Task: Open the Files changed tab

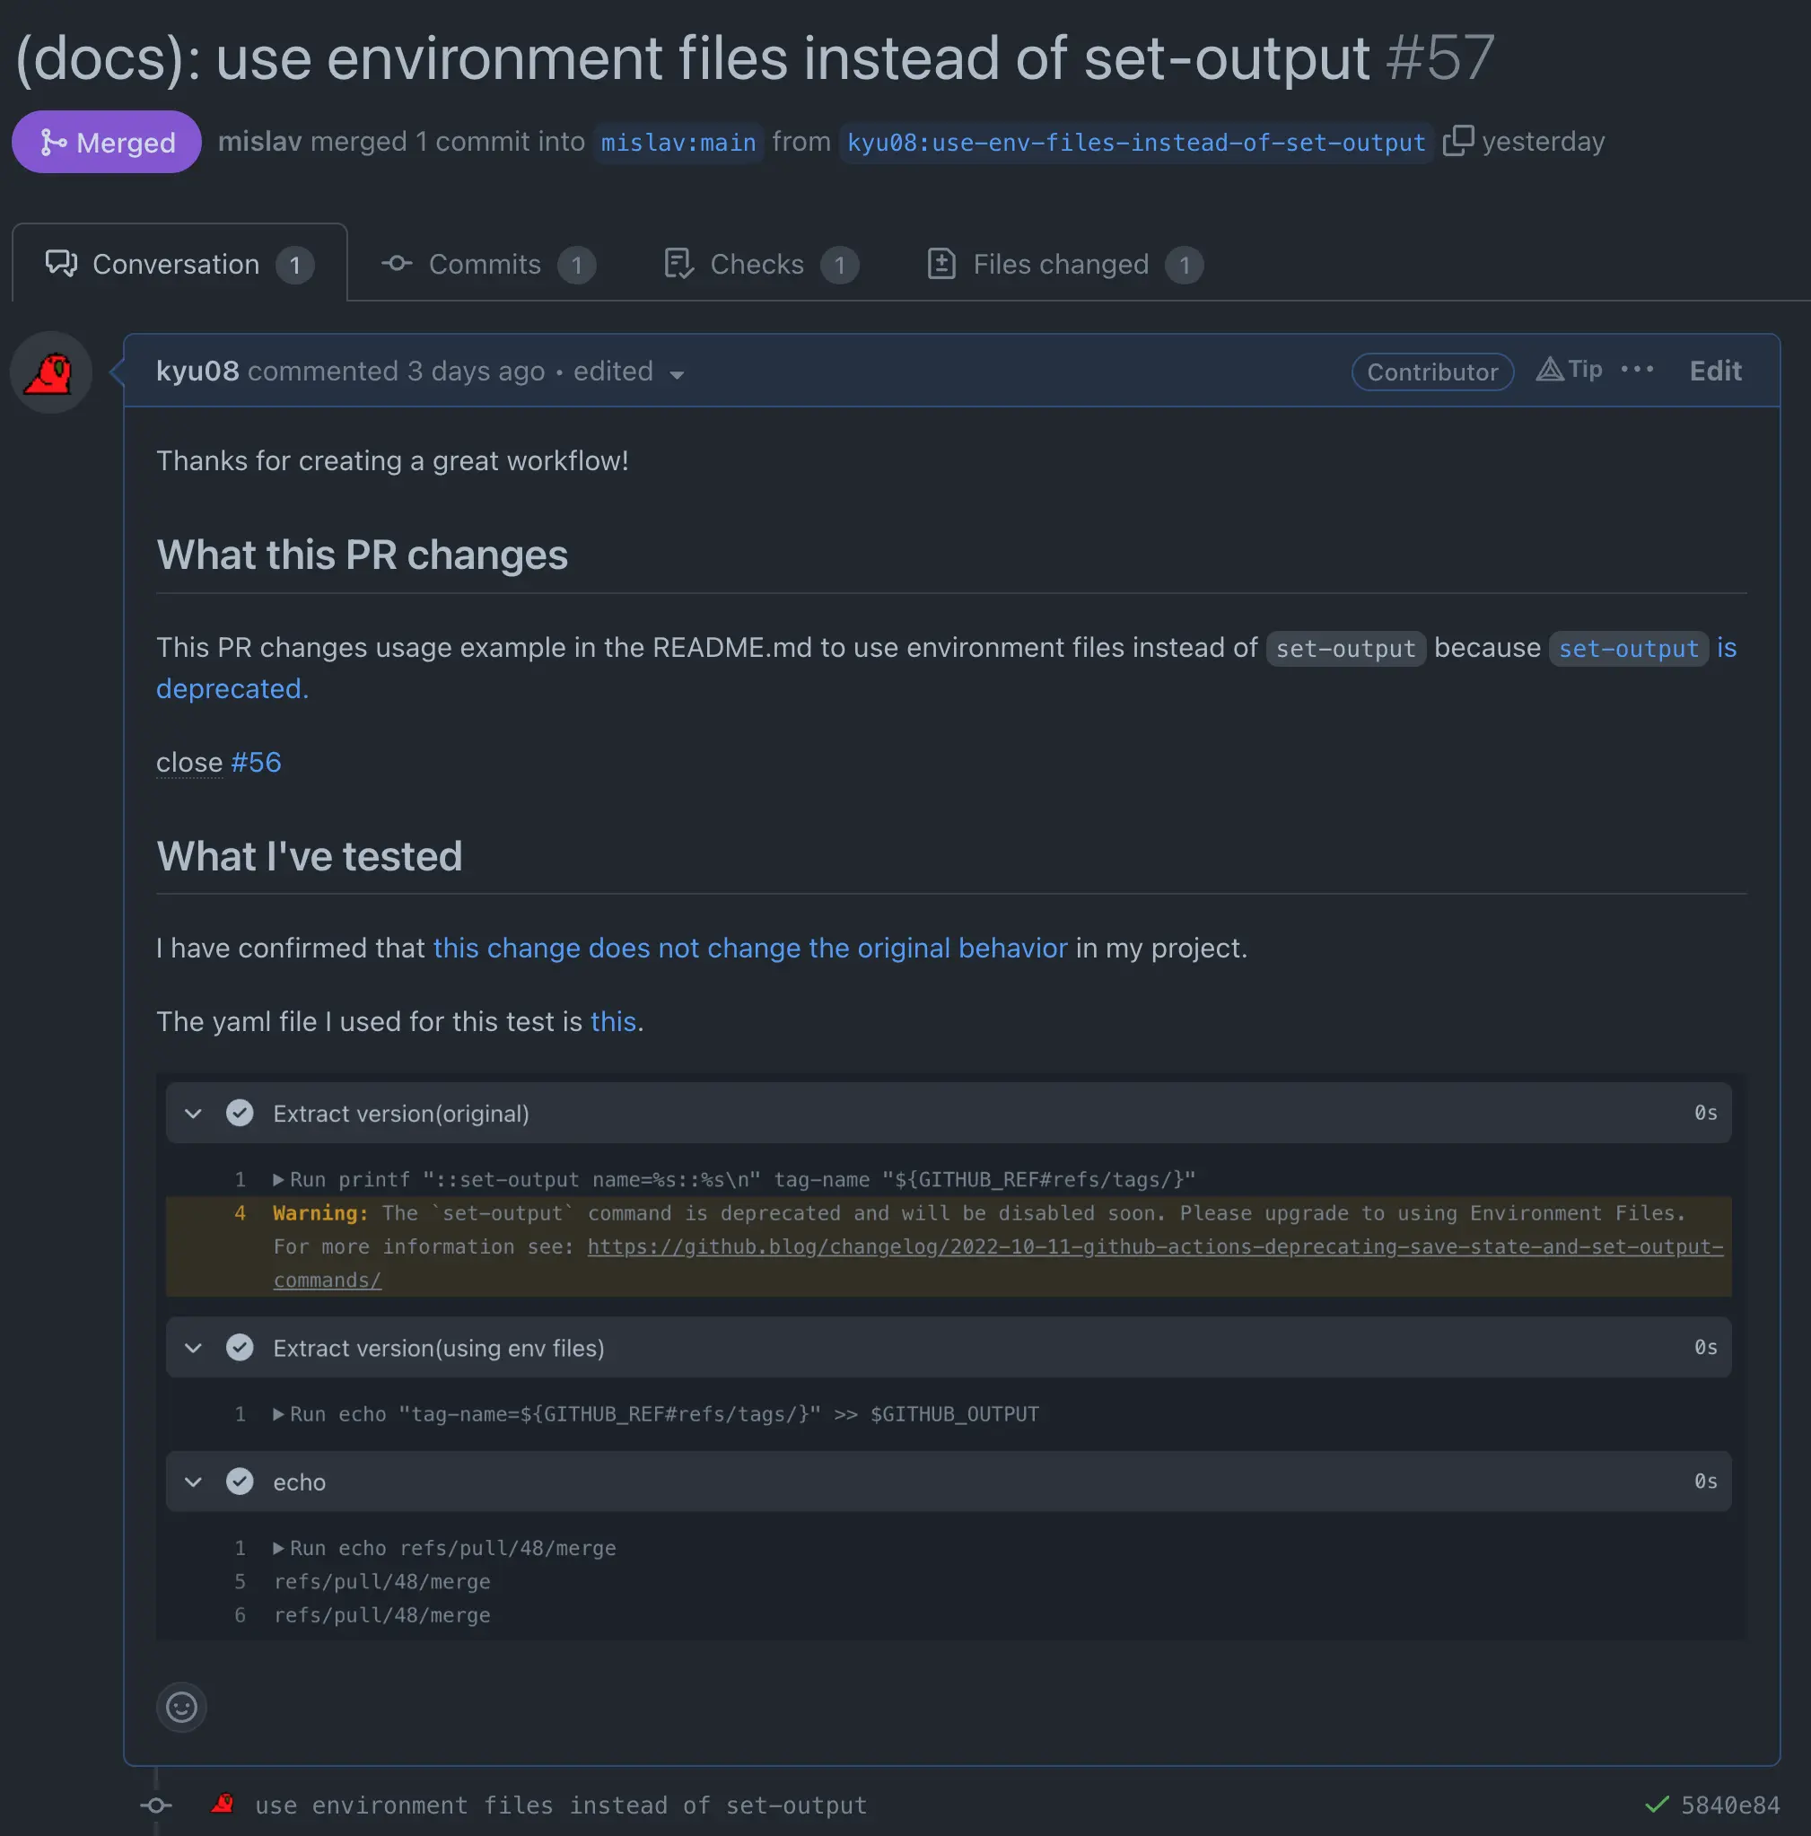Action: (1063, 264)
